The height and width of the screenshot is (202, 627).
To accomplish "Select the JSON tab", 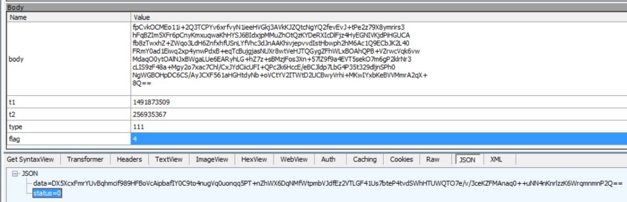I will pos(467,160).
